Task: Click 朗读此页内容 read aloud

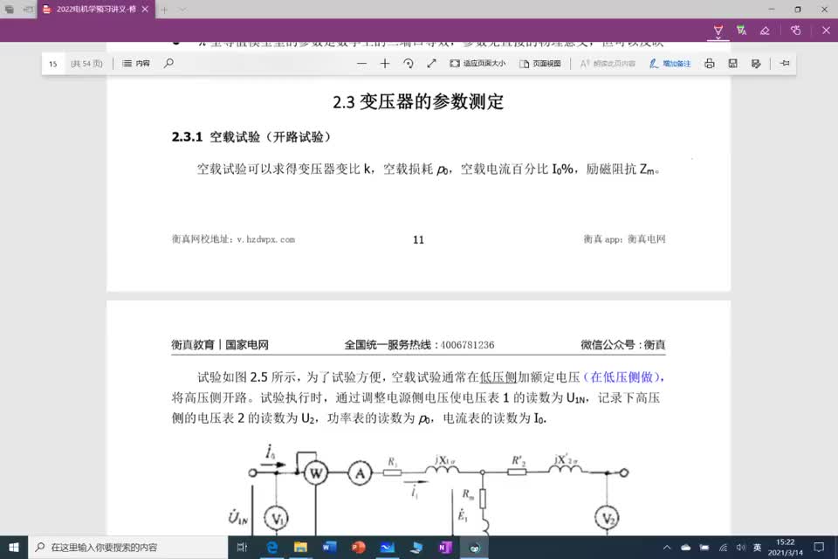Action: coord(608,64)
